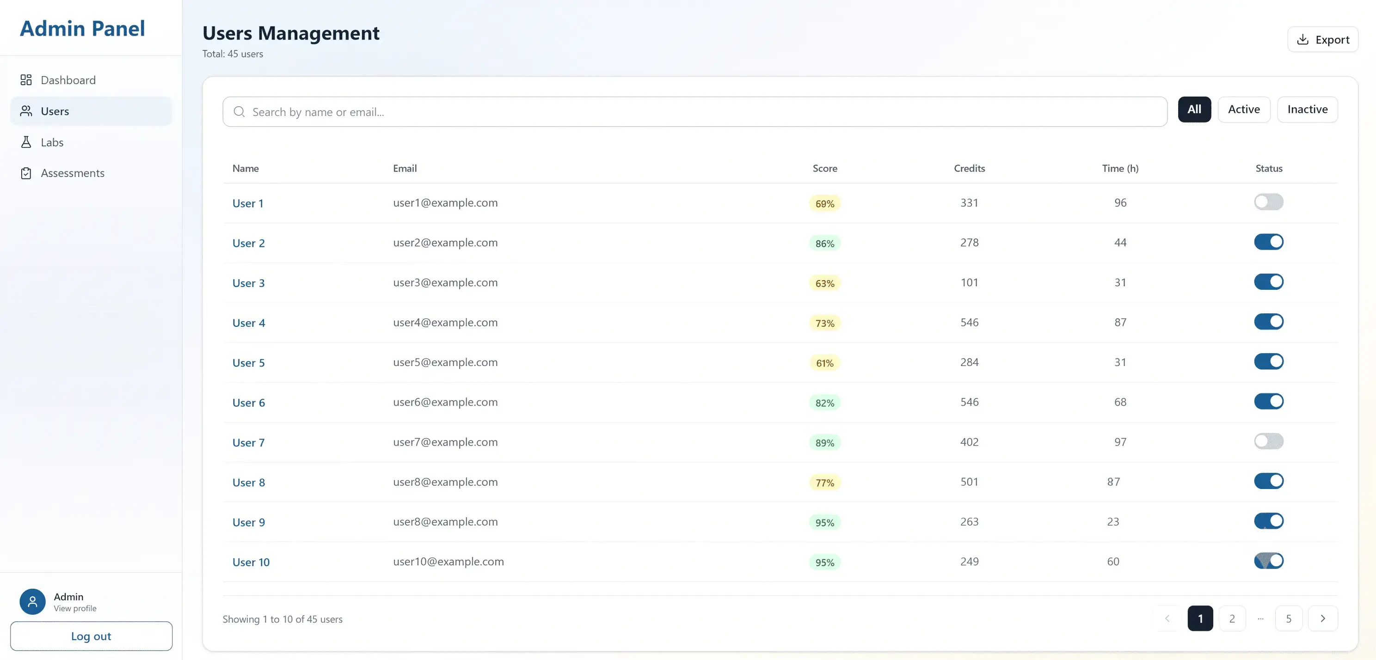Click current page 1 button
Screen dimensions: 1376x660
point(1200,618)
